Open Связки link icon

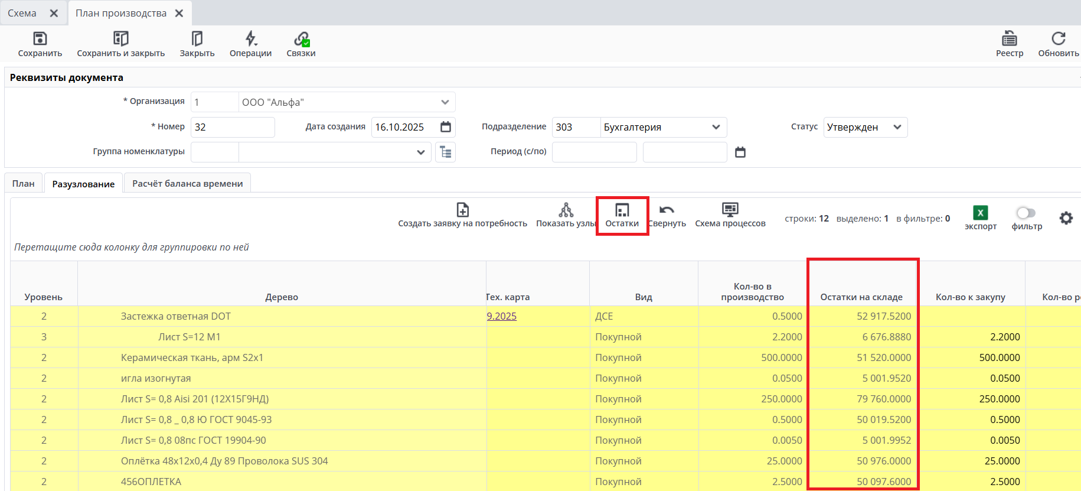(301, 39)
